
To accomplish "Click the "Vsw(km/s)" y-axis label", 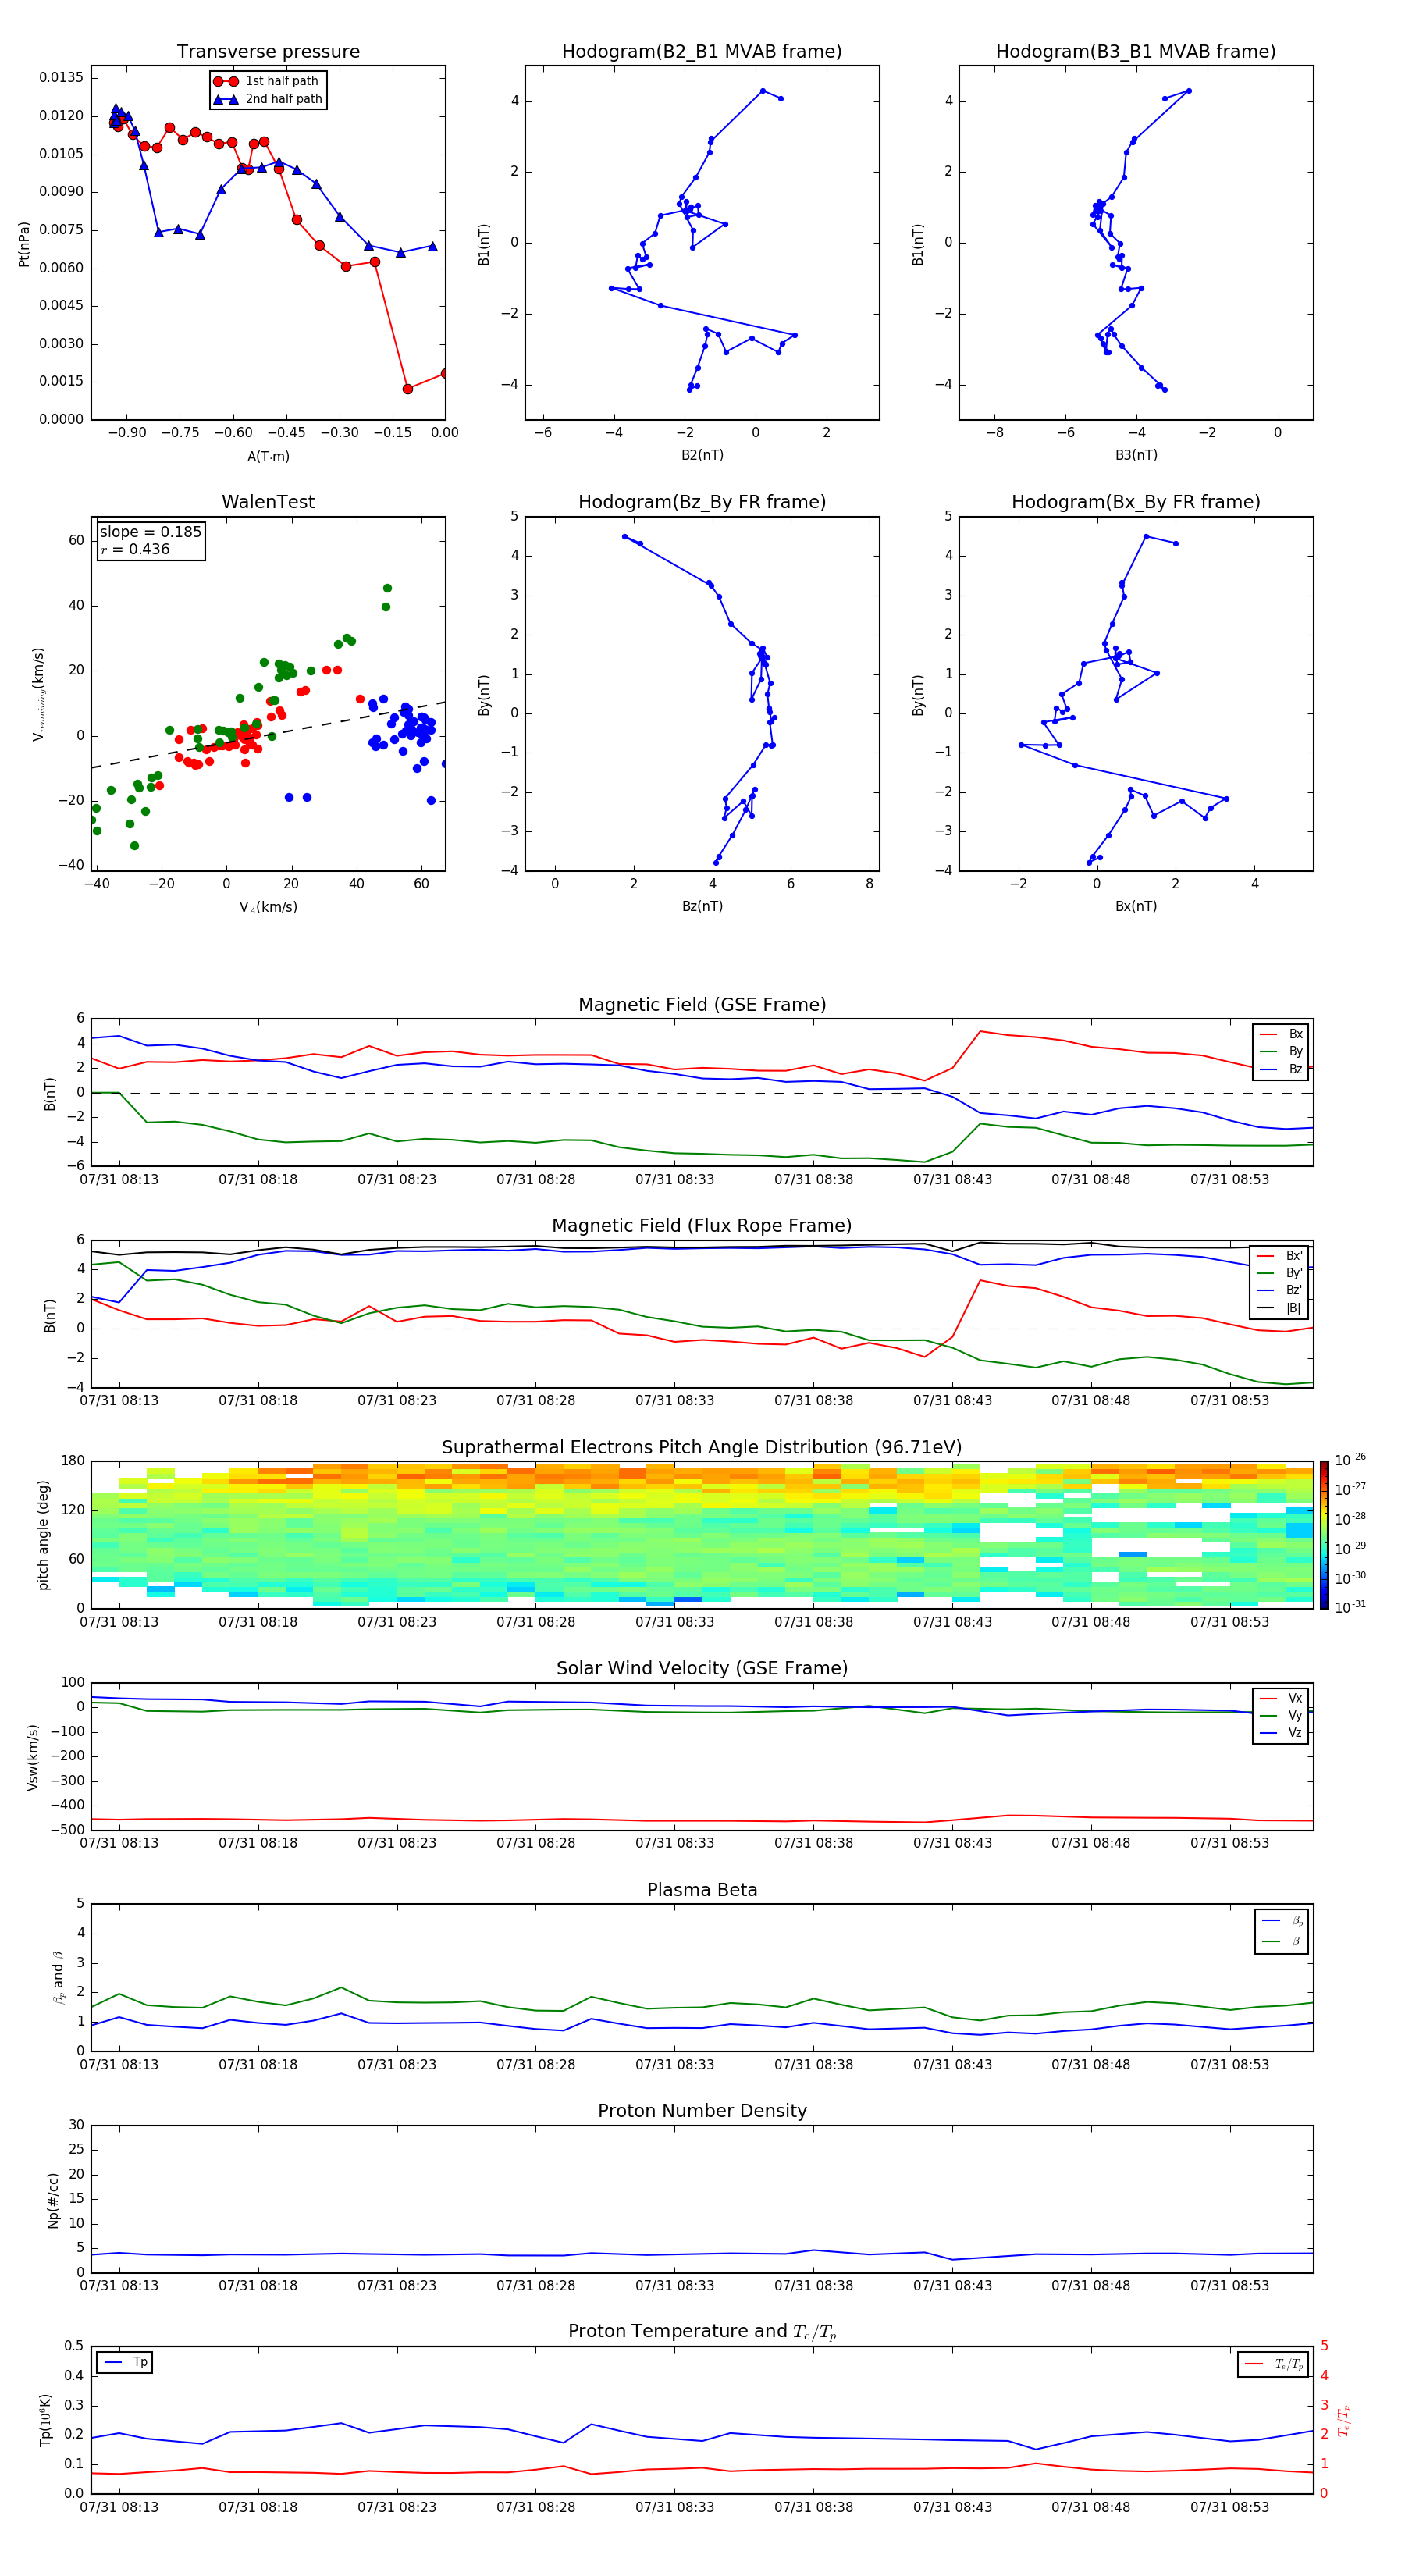I will tap(32, 1757).
